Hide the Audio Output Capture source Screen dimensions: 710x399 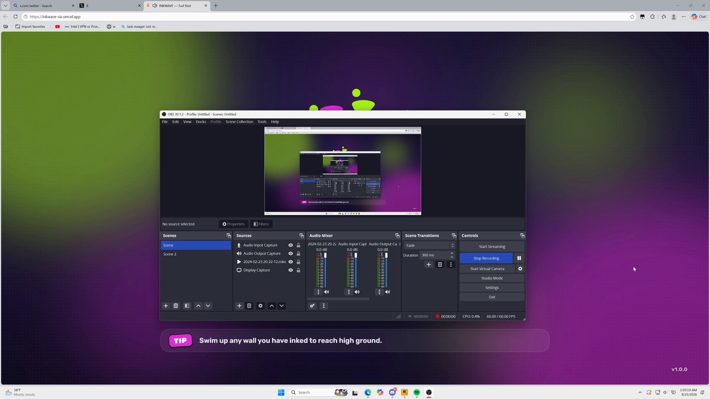click(x=291, y=254)
